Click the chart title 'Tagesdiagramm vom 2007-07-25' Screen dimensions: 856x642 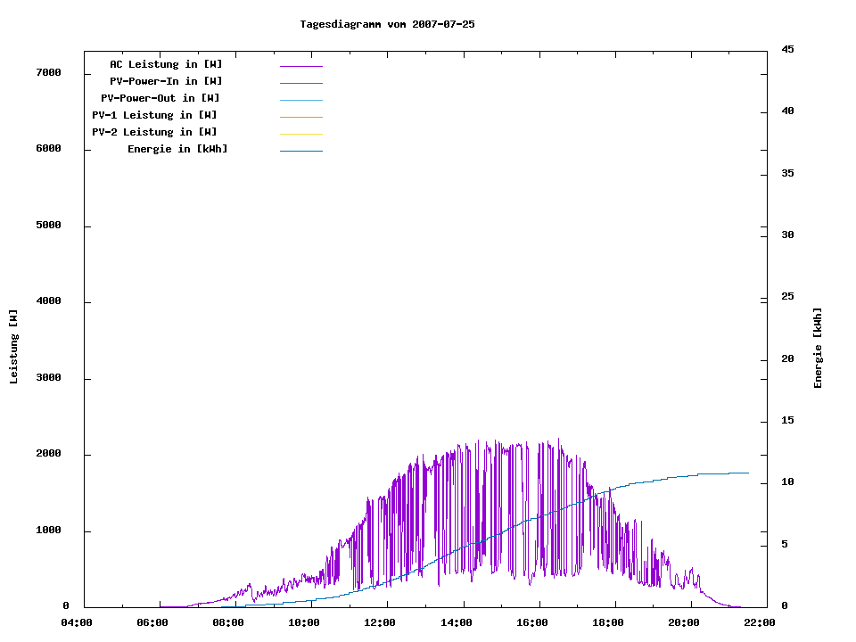pyautogui.click(x=387, y=24)
